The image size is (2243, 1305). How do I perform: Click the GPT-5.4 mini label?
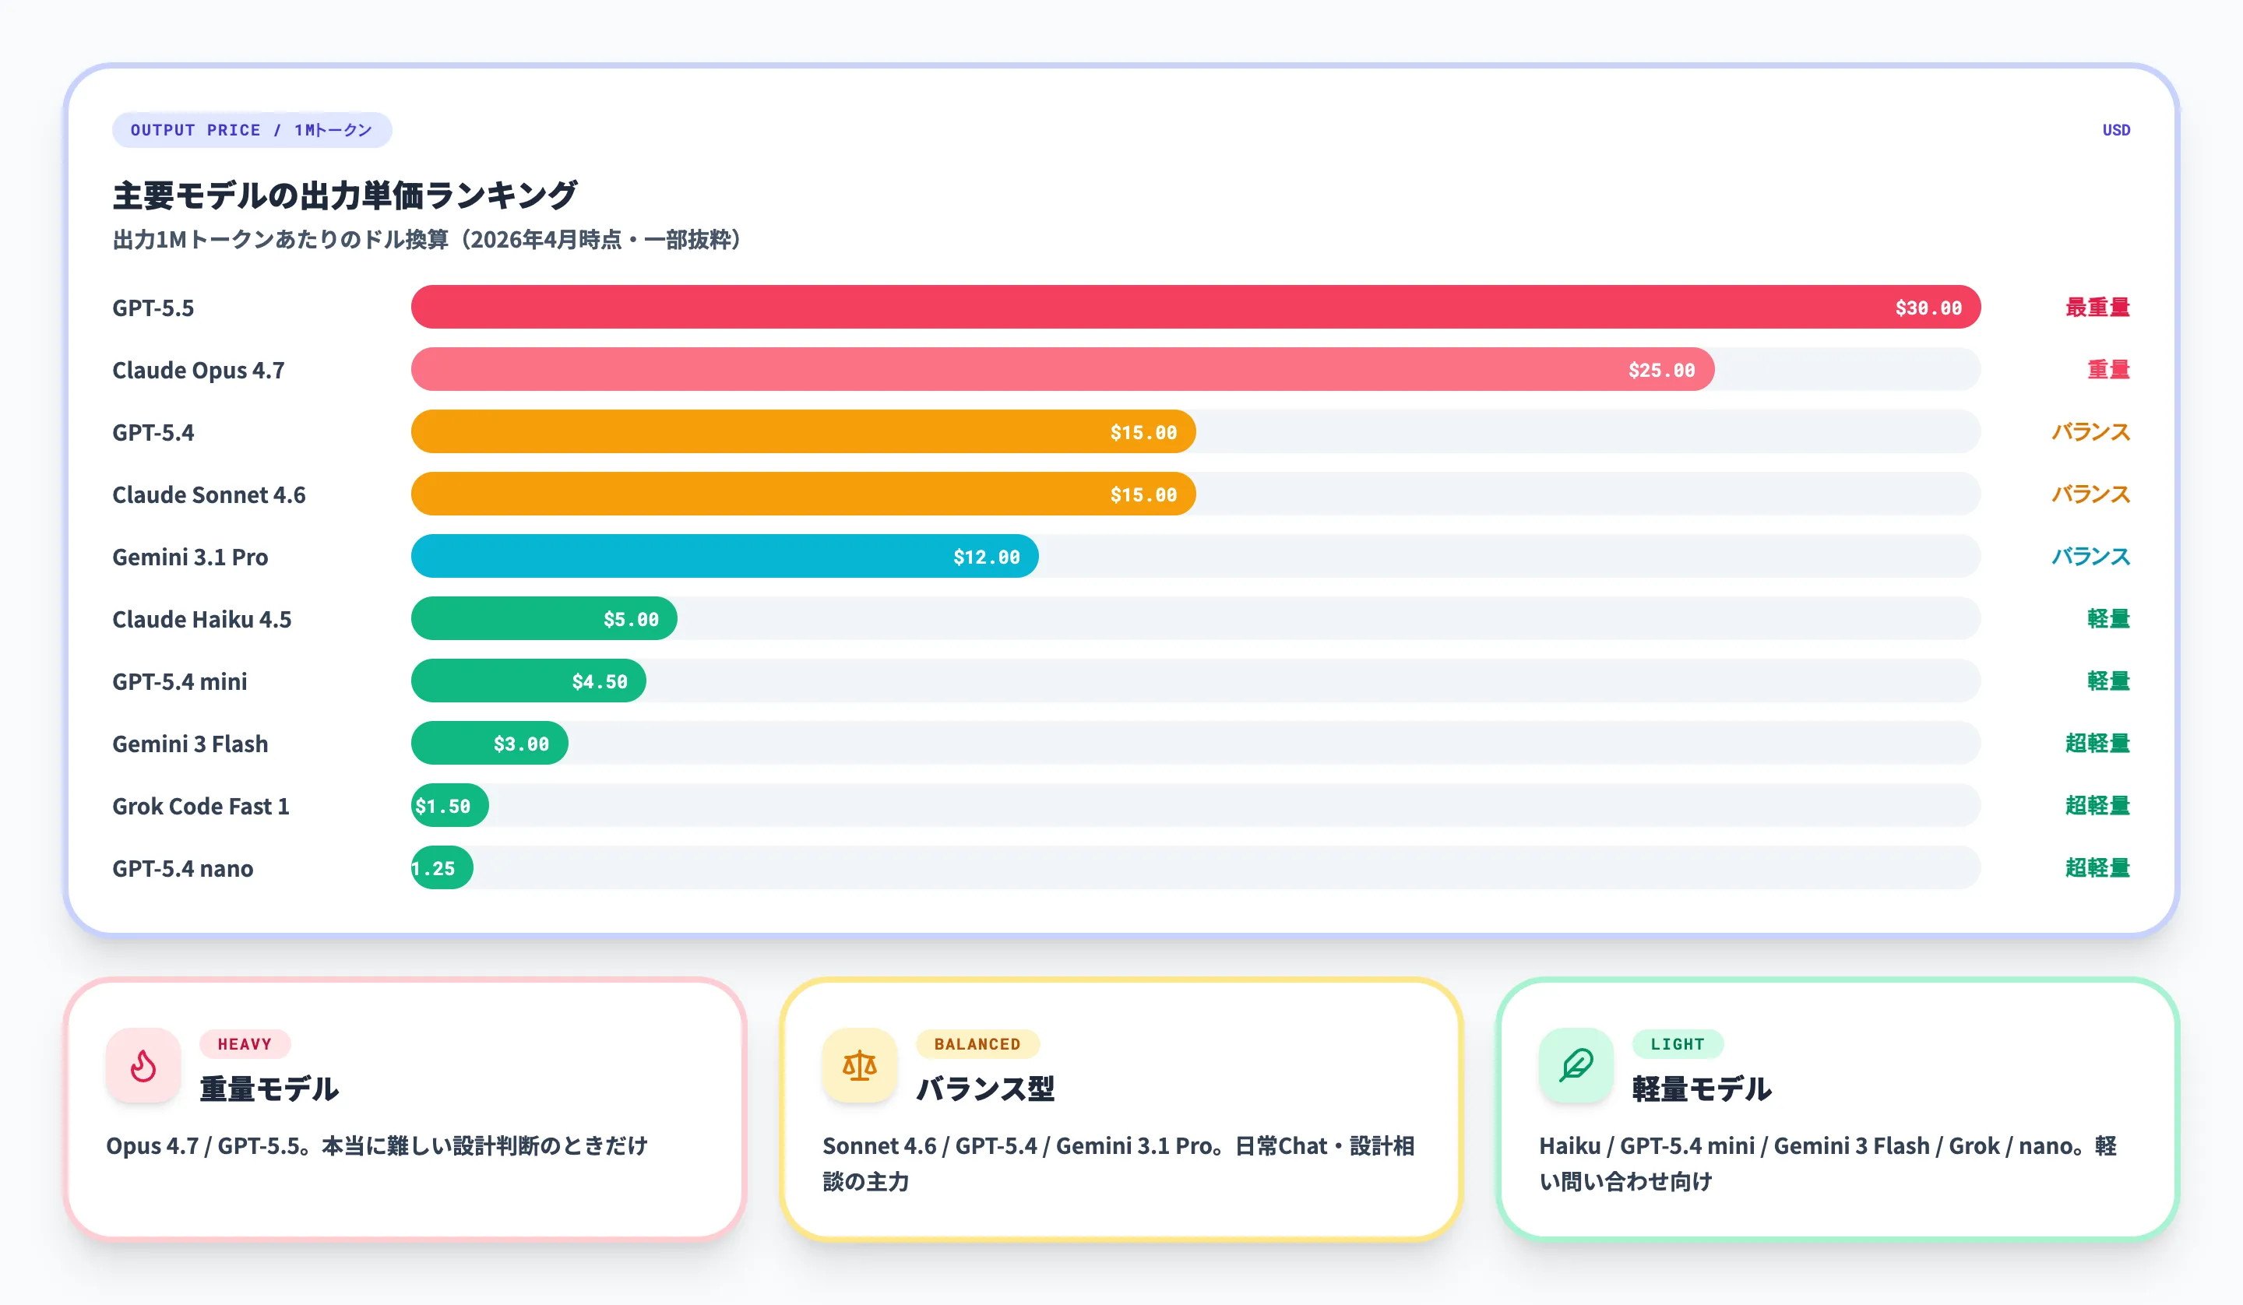(180, 682)
